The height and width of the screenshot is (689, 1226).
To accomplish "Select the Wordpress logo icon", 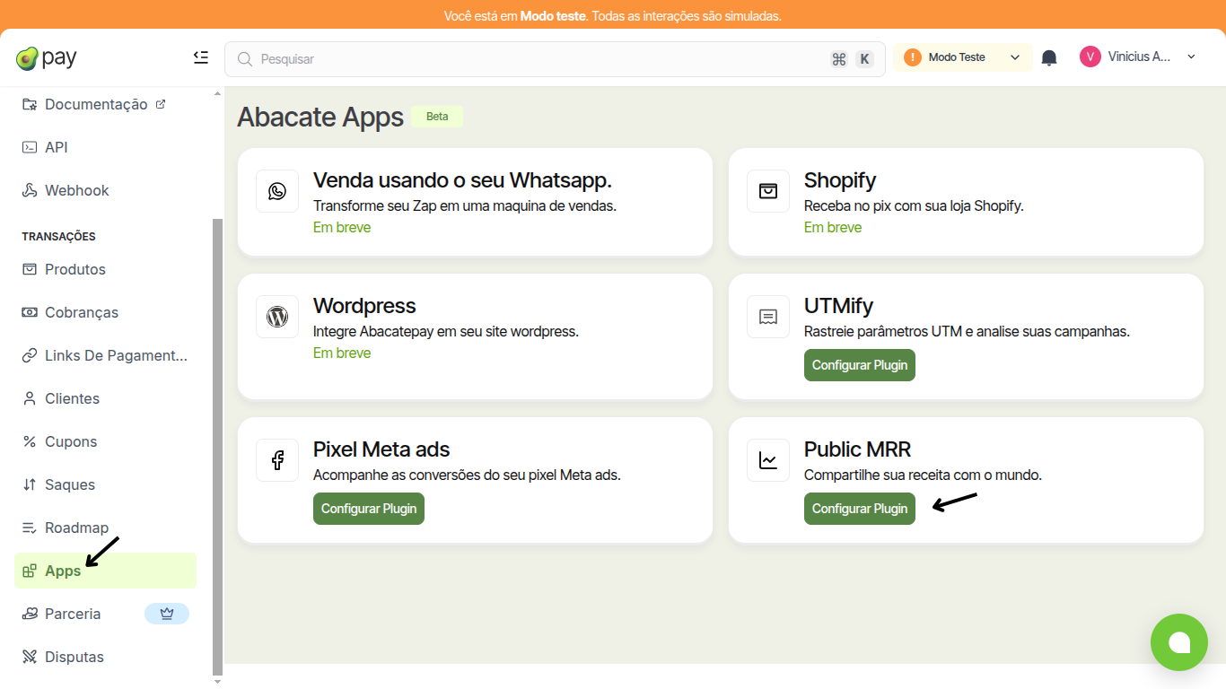I will (x=277, y=316).
